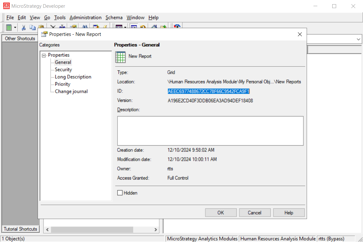Minimize the MicroStrategy Developer window
363x242 pixels.
point(315,6)
